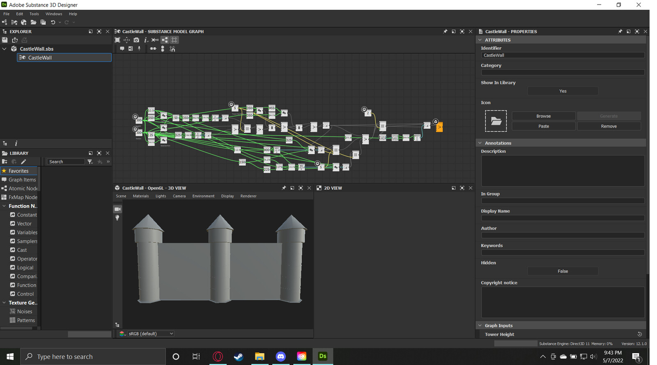Open the Windows menu
Screen dimensions: 657x365
54,14
